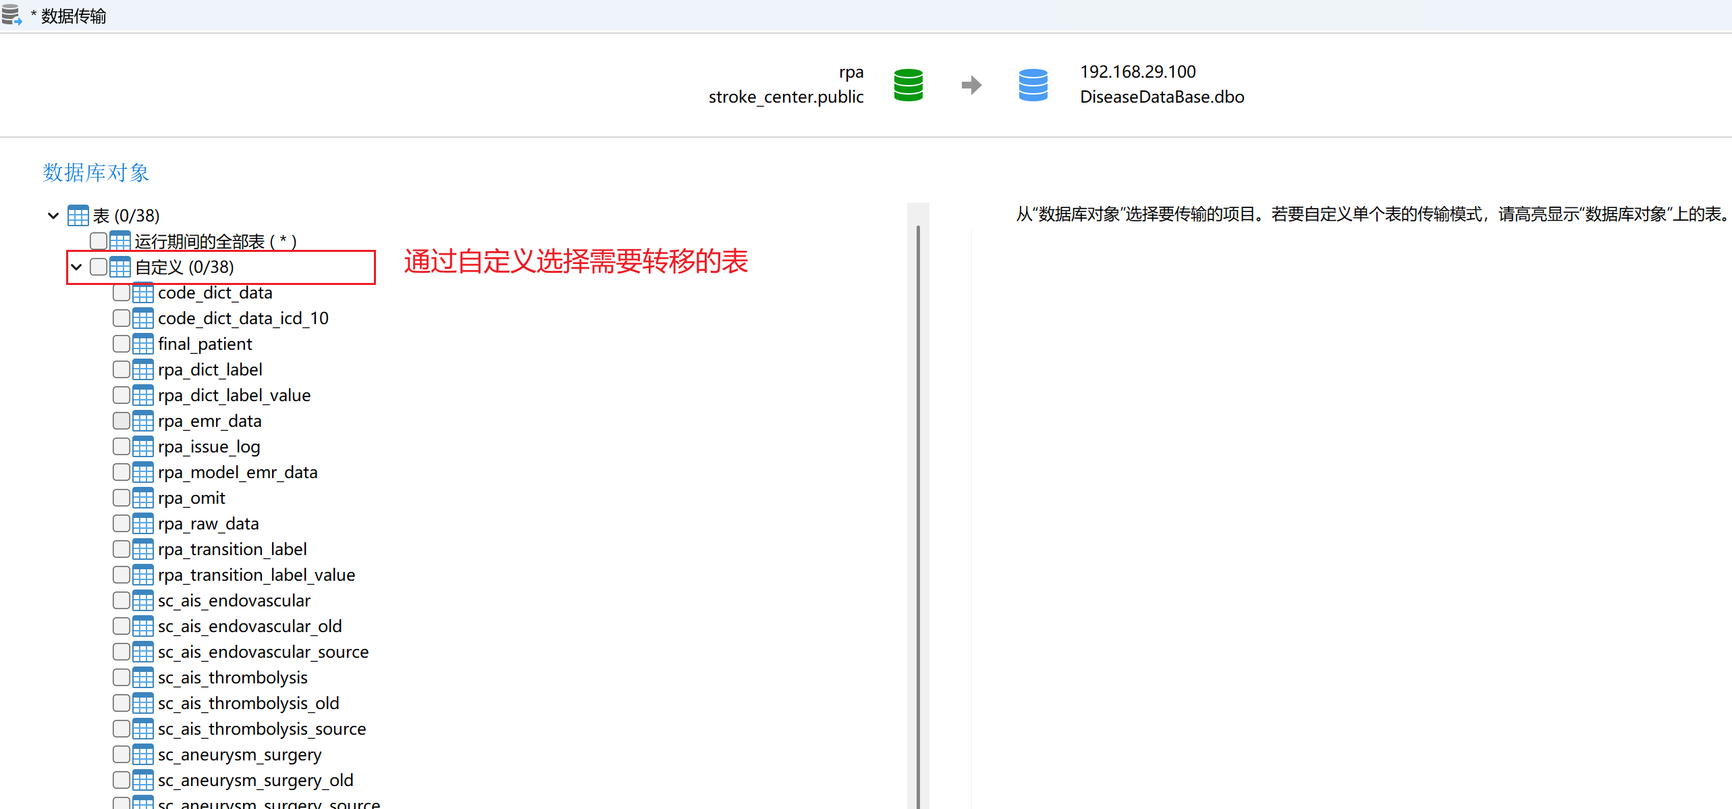Click table icon next to rpa_issue_log
Screen dimensions: 1732x809
pyautogui.click(x=143, y=446)
